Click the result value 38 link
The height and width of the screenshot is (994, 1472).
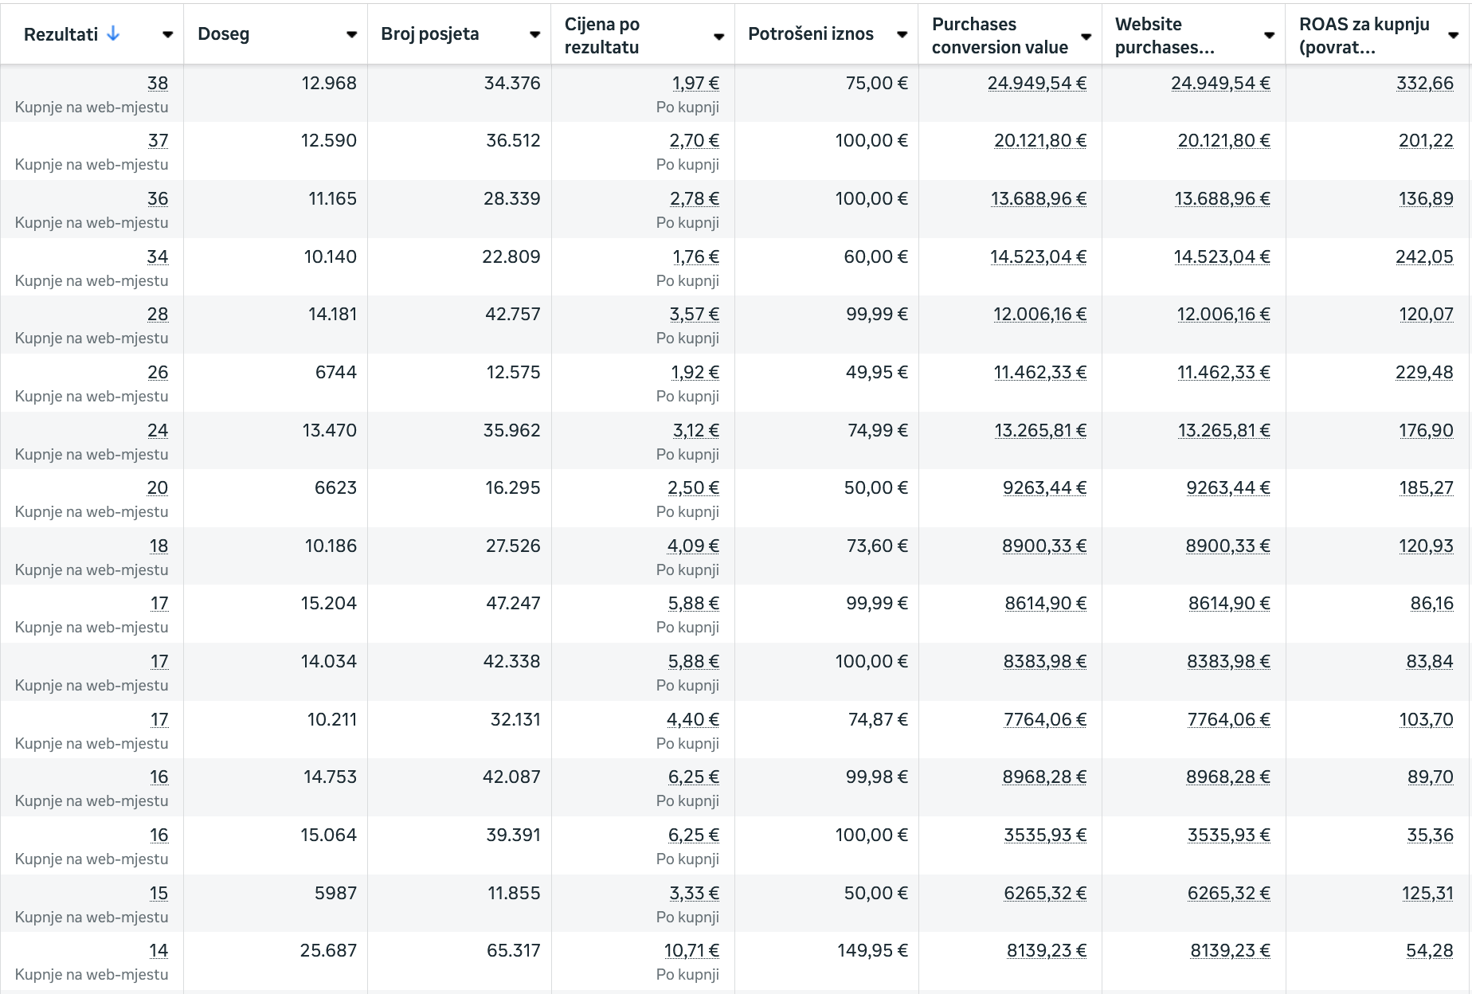157,83
